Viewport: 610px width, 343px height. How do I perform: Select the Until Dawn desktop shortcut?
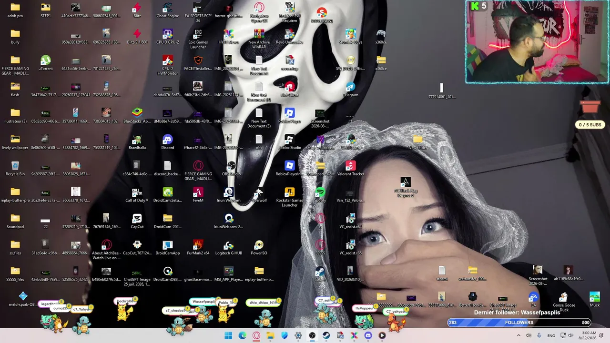pyautogui.click(x=351, y=142)
